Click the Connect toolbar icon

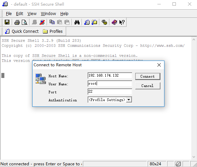point(34,22)
